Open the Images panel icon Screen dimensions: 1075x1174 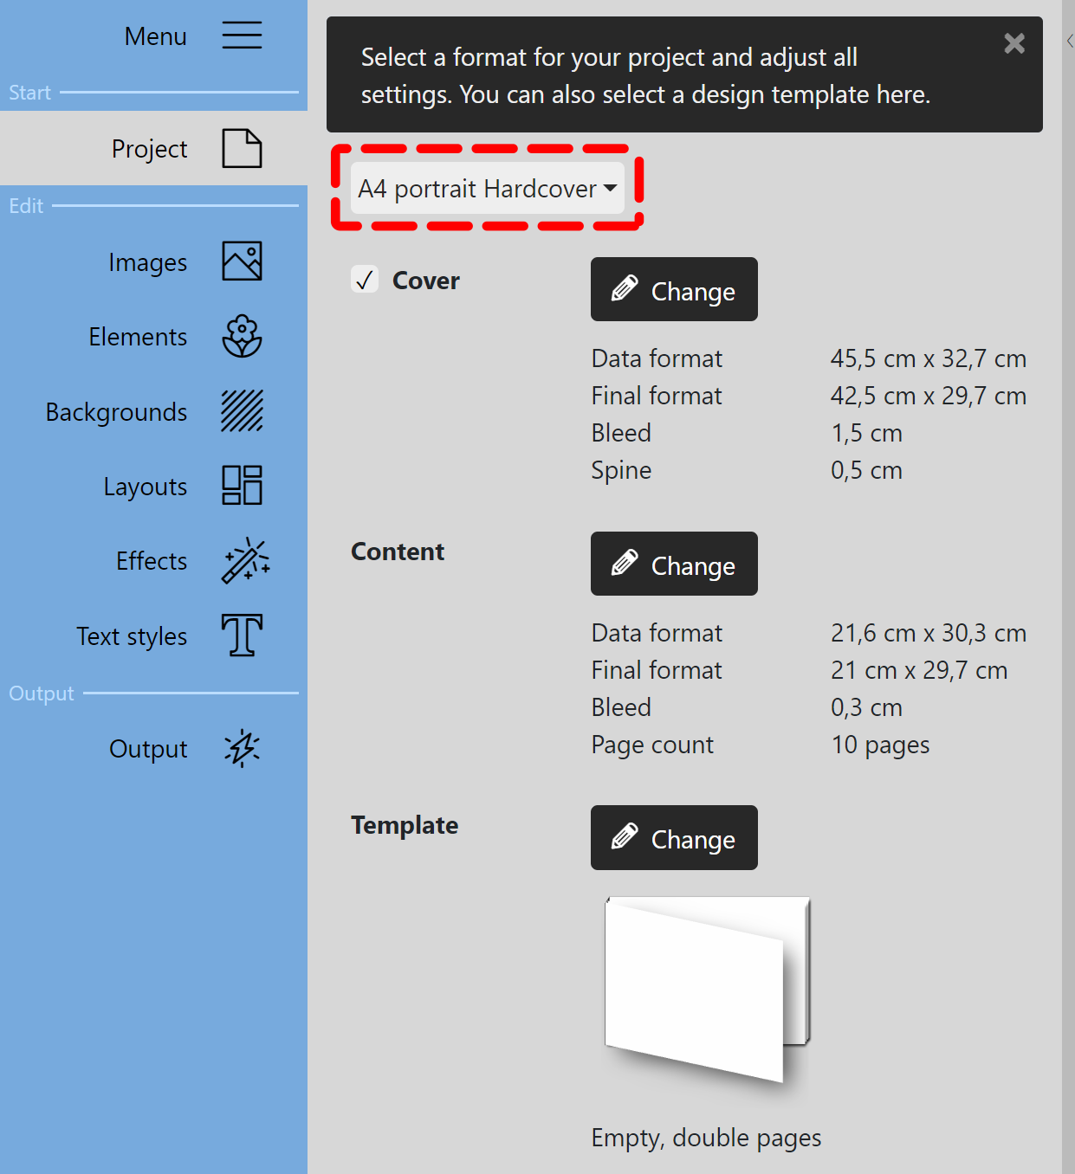(242, 261)
